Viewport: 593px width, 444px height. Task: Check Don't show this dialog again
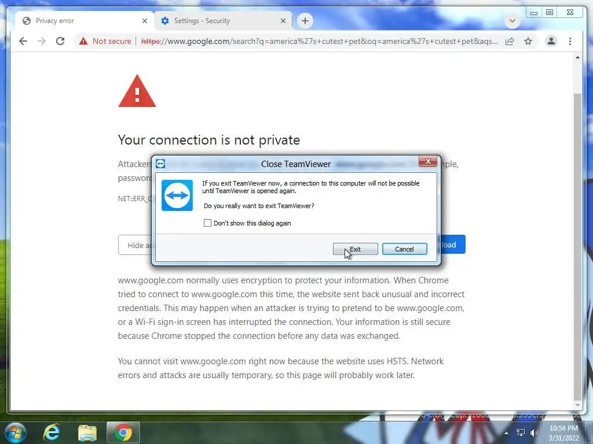(x=208, y=223)
